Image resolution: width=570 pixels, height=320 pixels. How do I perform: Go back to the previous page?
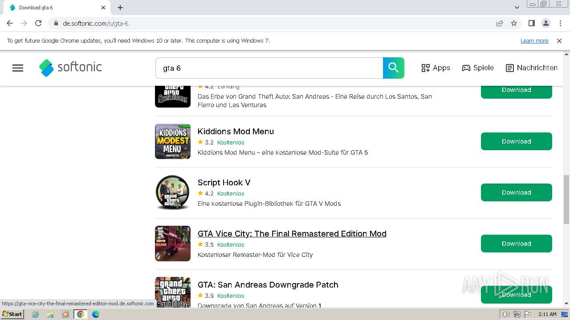coord(10,23)
